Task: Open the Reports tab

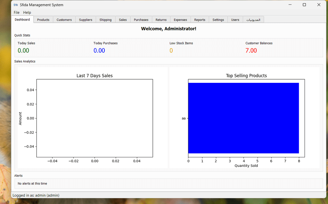Action: [200, 20]
